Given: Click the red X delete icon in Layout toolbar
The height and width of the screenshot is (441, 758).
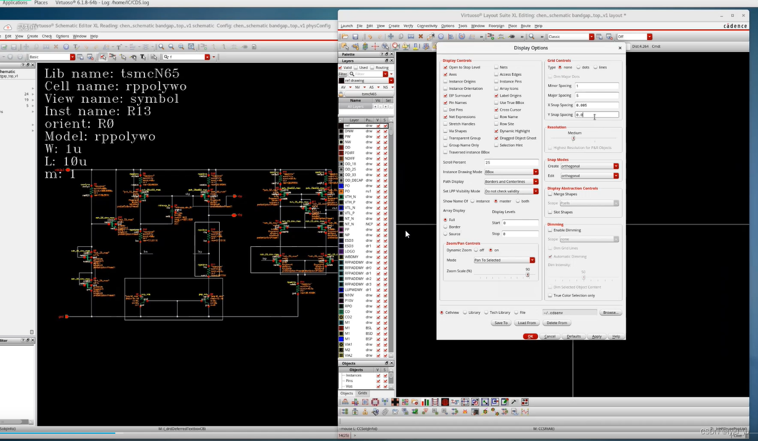Looking at the screenshot, I should pyautogui.click(x=420, y=36).
